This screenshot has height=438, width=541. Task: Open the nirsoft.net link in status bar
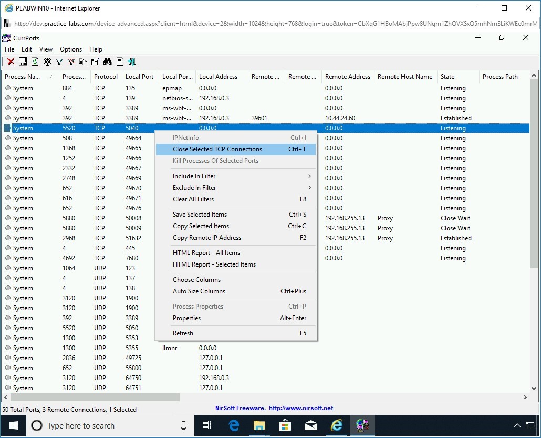coord(301,408)
